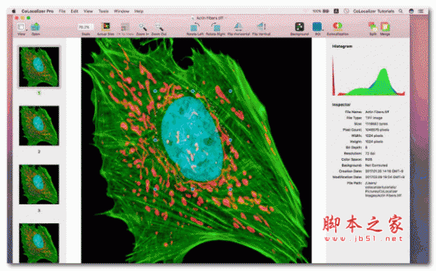Click the File Type value TIFF image

[x=374, y=118]
